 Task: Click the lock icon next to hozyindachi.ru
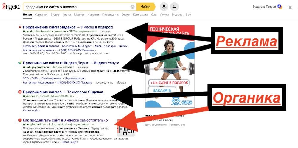(24, 125)
